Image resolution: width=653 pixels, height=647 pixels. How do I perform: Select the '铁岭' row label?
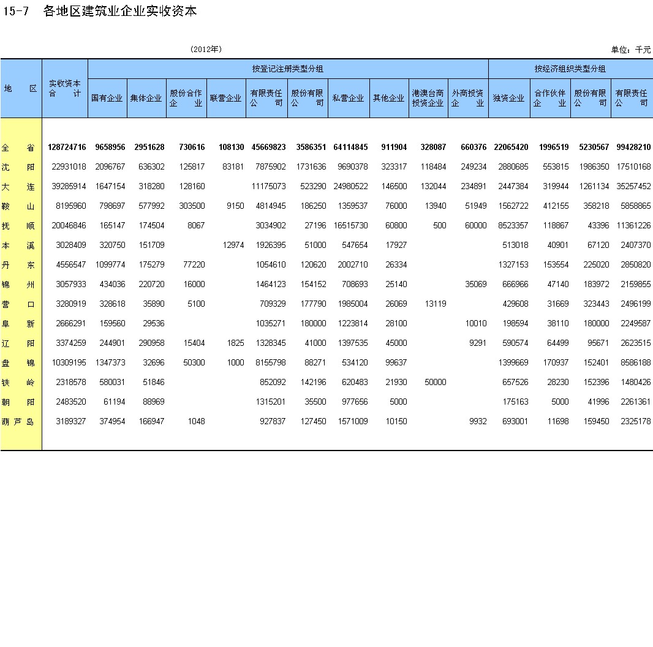coord(18,383)
